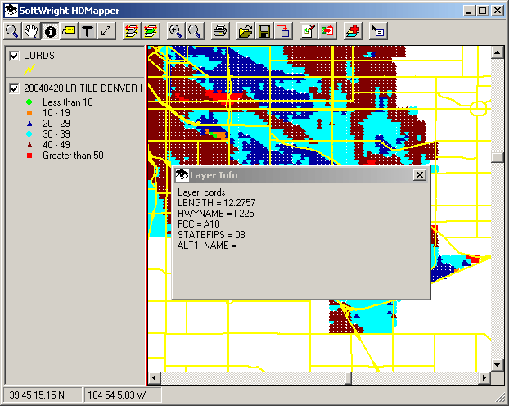Click the orange 10 - 19 symbol

tap(29, 113)
